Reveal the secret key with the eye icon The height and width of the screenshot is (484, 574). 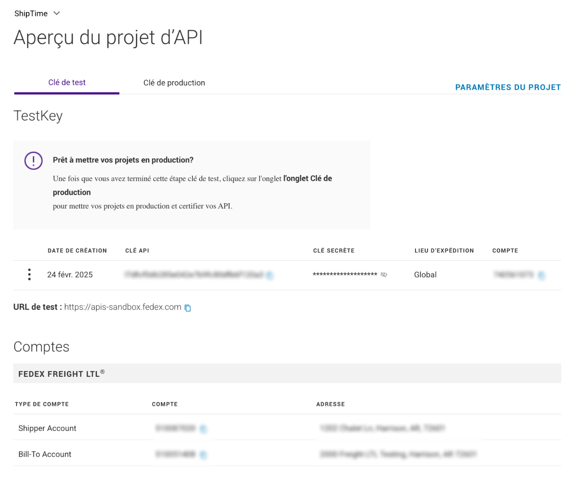[384, 275]
